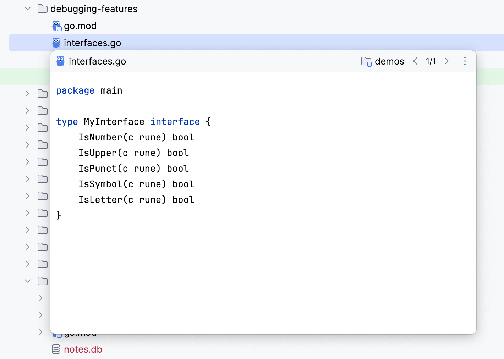Click the go.mod file icon under debugging-features

(x=56, y=25)
